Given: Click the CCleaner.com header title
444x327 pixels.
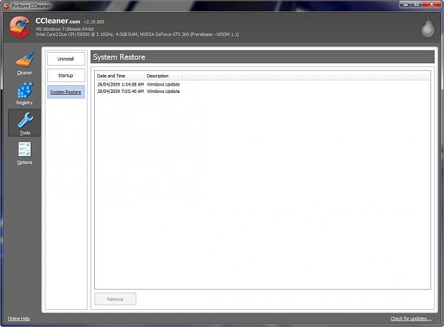Looking at the screenshot, I should [x=58, y=21].
